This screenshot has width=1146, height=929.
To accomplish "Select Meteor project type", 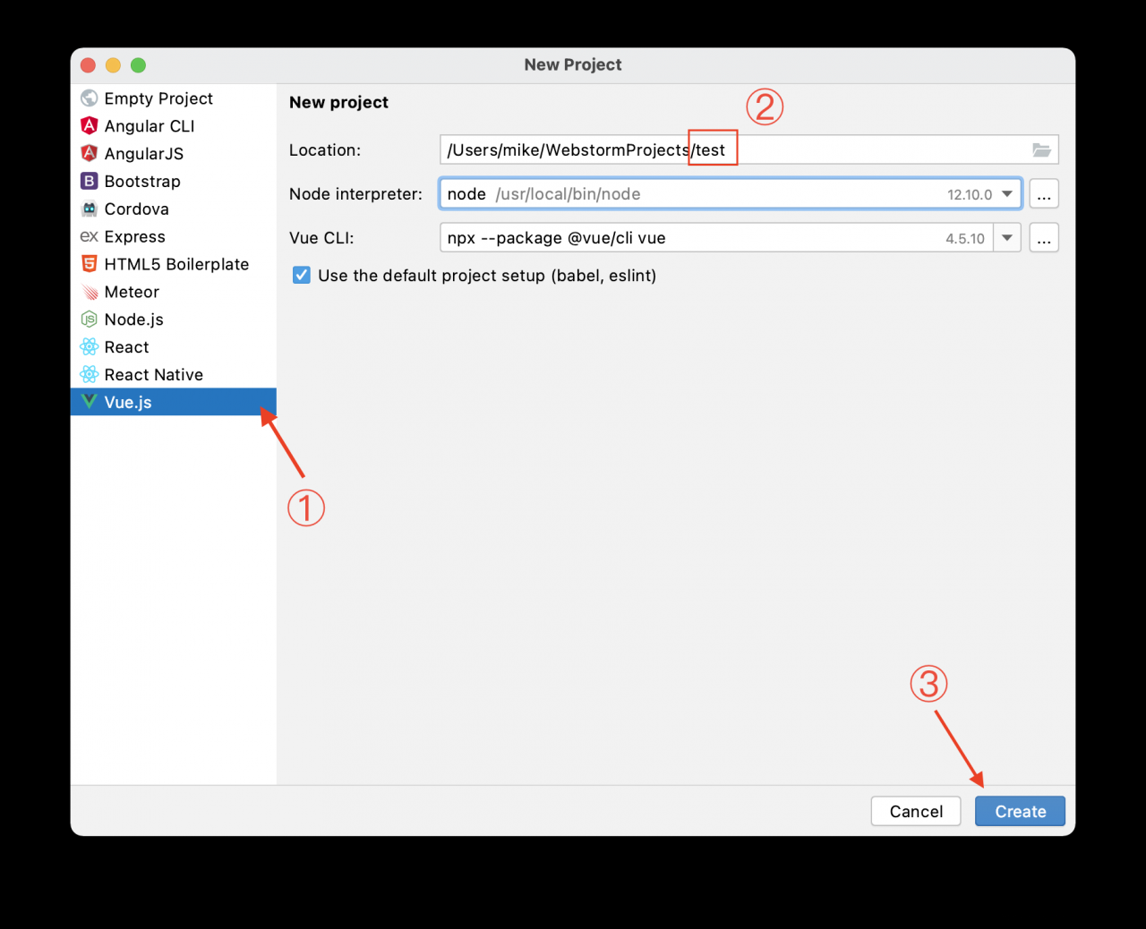I will click(x=174, y=292).
